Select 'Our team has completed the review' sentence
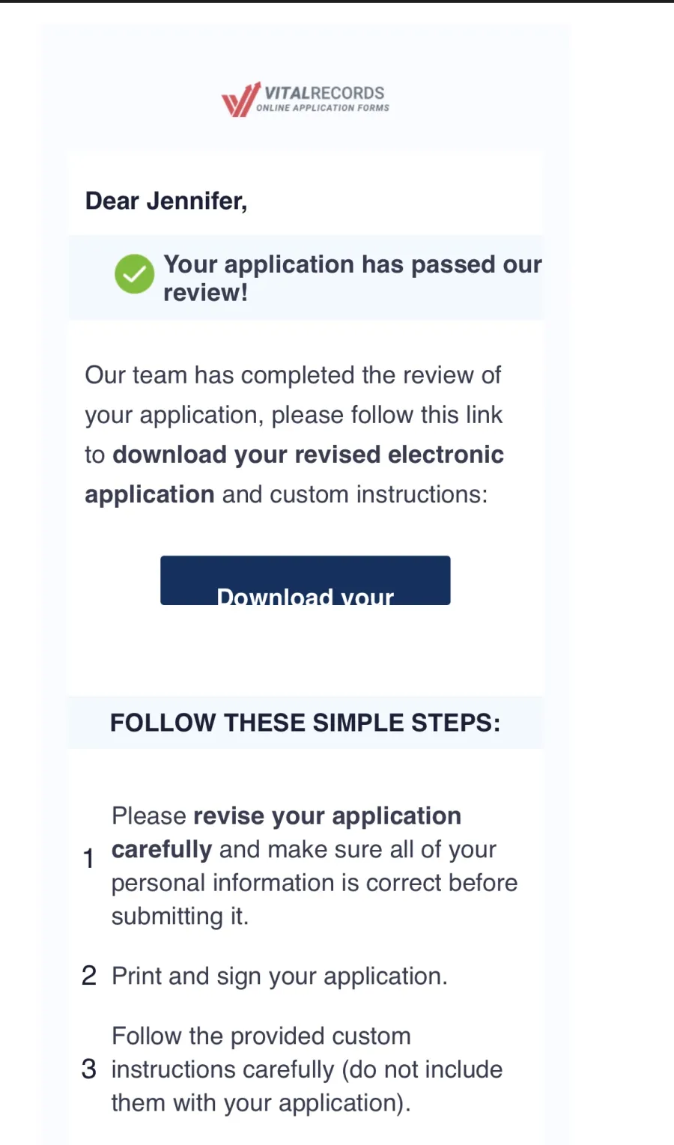674x1145 pixels. click(293, 374)
